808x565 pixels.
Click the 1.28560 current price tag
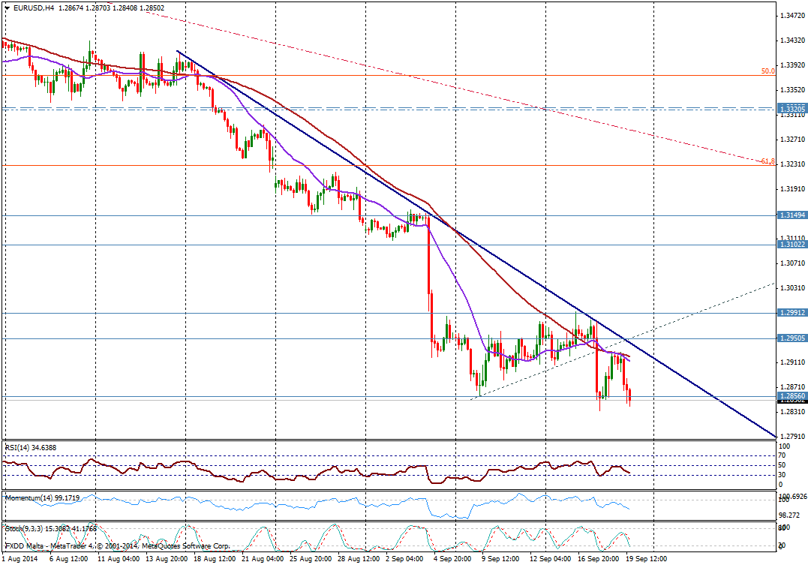click(x=791, y=396)
